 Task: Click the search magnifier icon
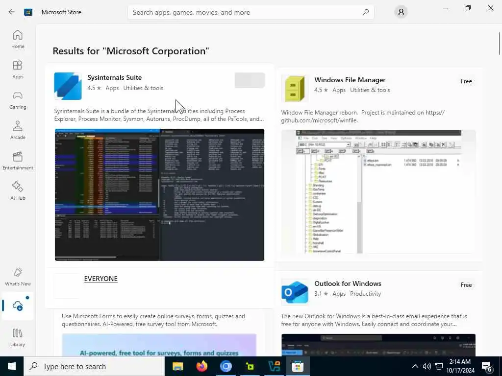point(366,12)
